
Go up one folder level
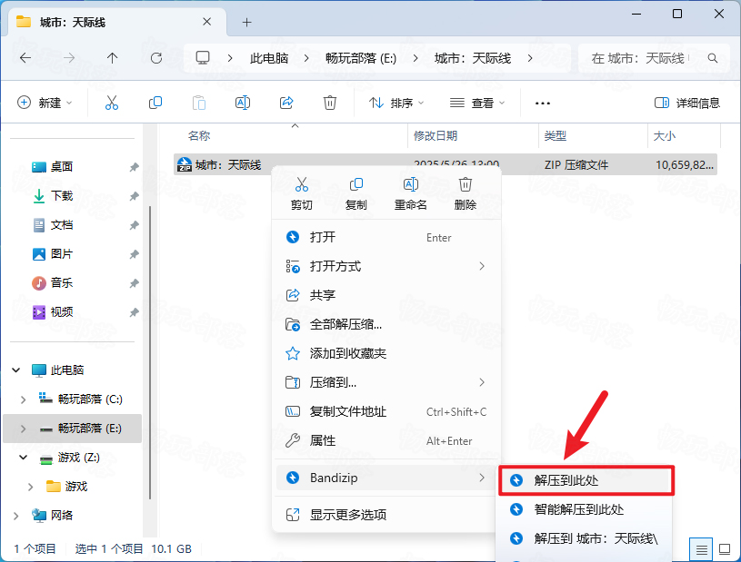pyautogui.click(x=112, y=58)
